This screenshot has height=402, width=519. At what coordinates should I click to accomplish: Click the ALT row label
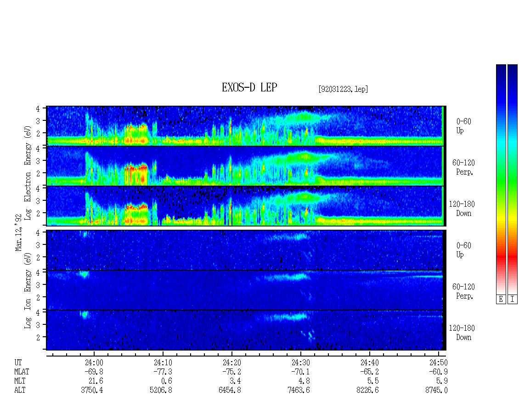pos(20,391)
